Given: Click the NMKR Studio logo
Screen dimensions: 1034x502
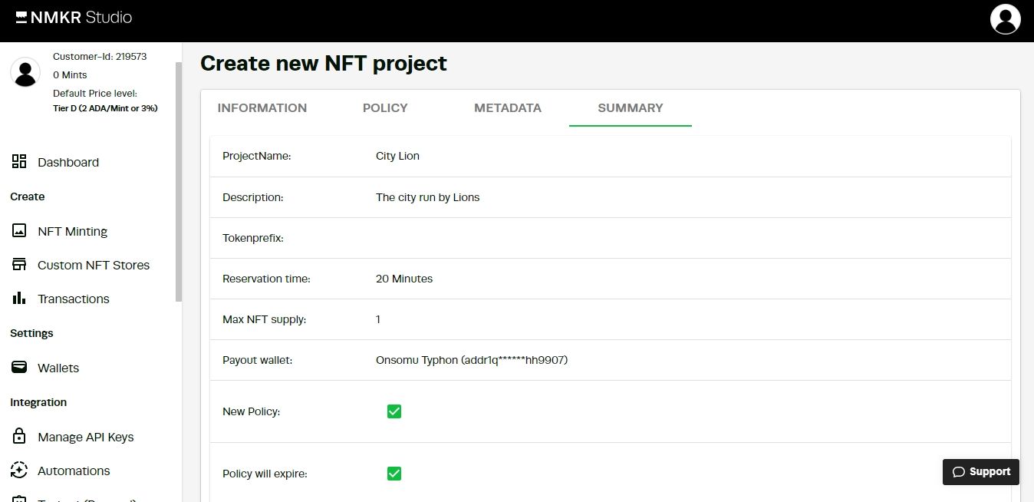Looking at the screenshot, I should coord(74,18).
